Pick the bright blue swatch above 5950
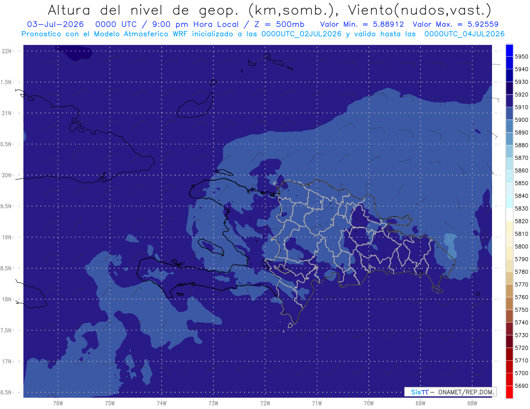 tap(509, 50)
